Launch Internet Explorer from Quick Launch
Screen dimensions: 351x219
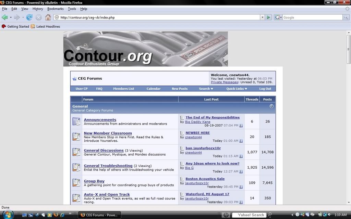[62, 215]
